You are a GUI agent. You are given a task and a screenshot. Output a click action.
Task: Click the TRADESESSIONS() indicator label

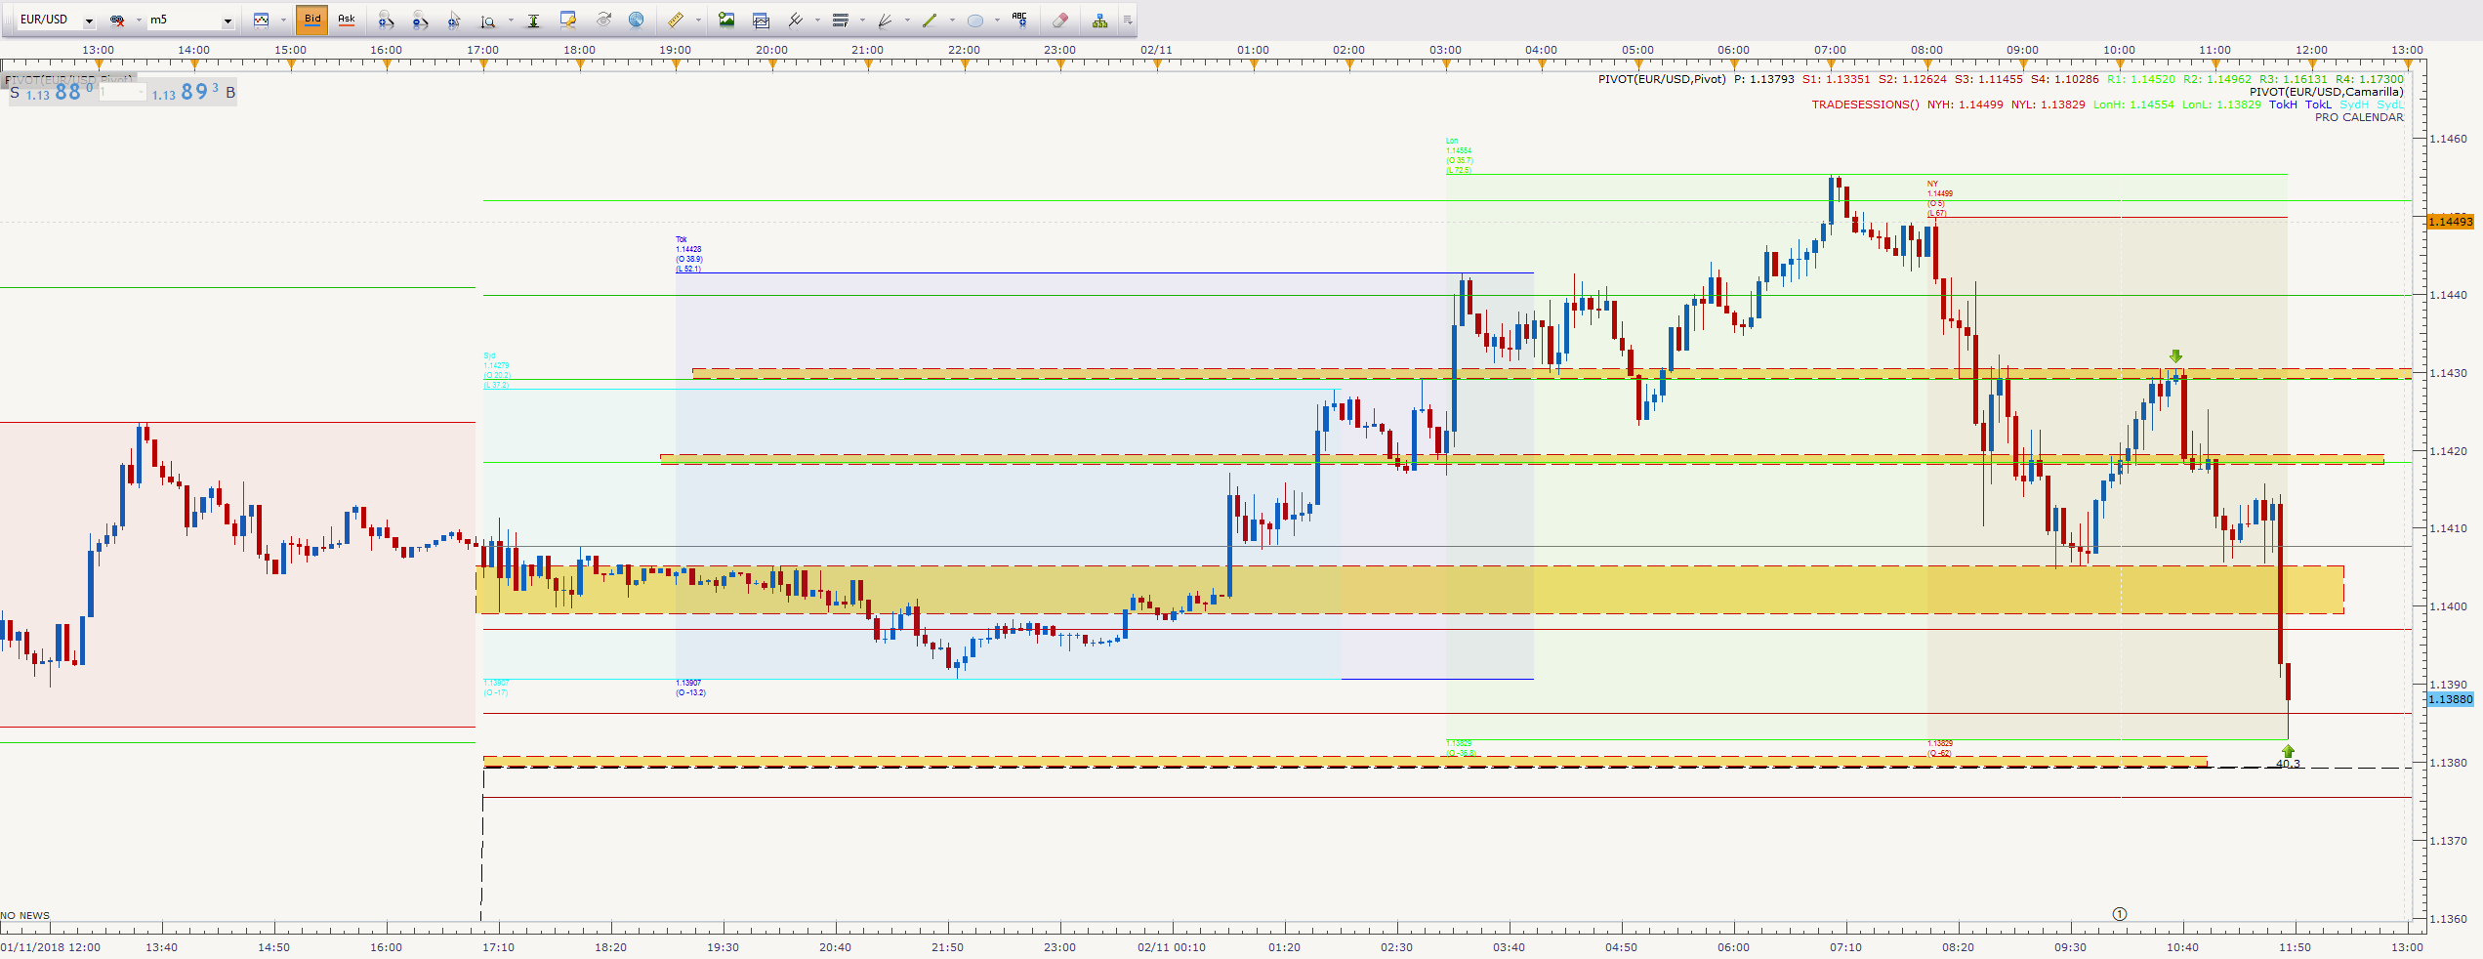[1865, 104]
